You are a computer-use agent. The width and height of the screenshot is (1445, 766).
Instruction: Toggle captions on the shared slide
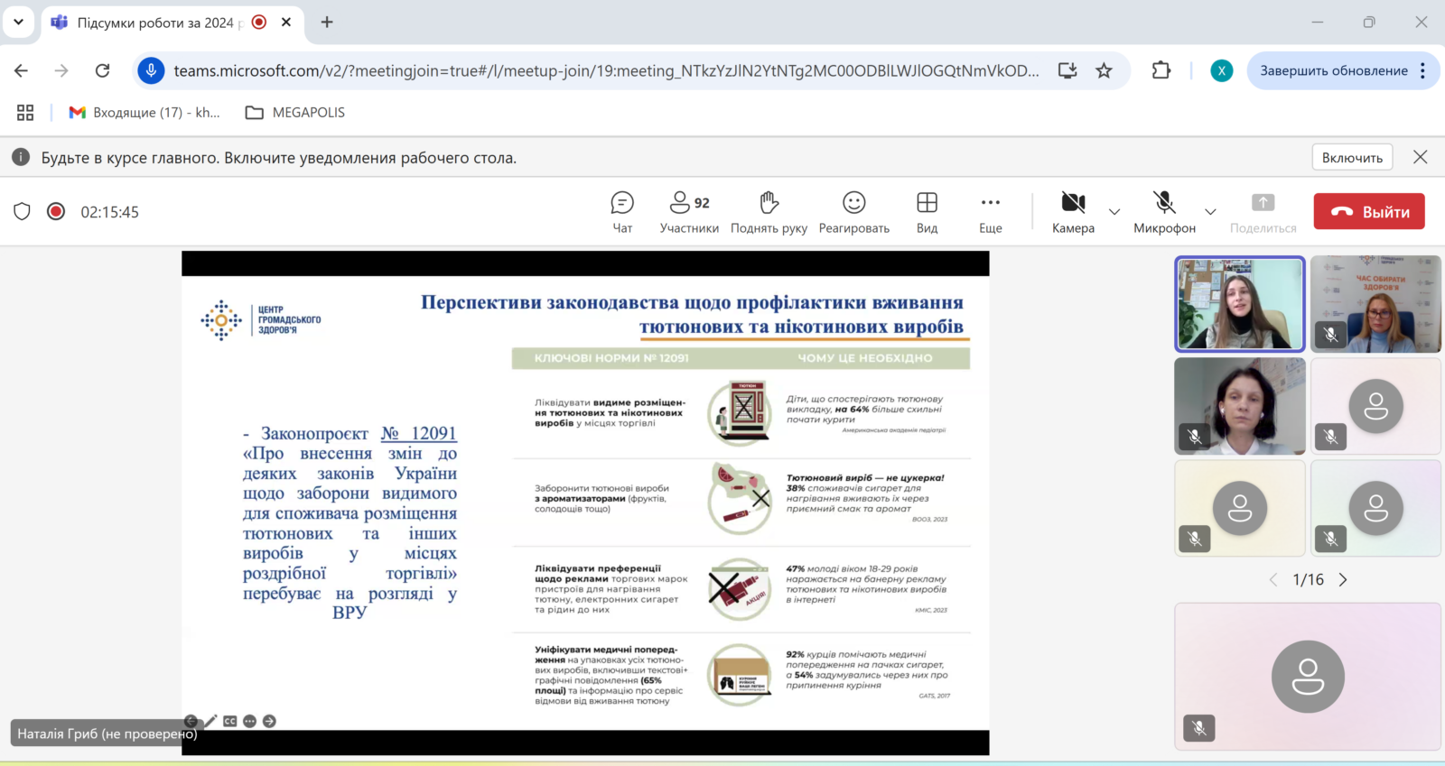point(230,721)
